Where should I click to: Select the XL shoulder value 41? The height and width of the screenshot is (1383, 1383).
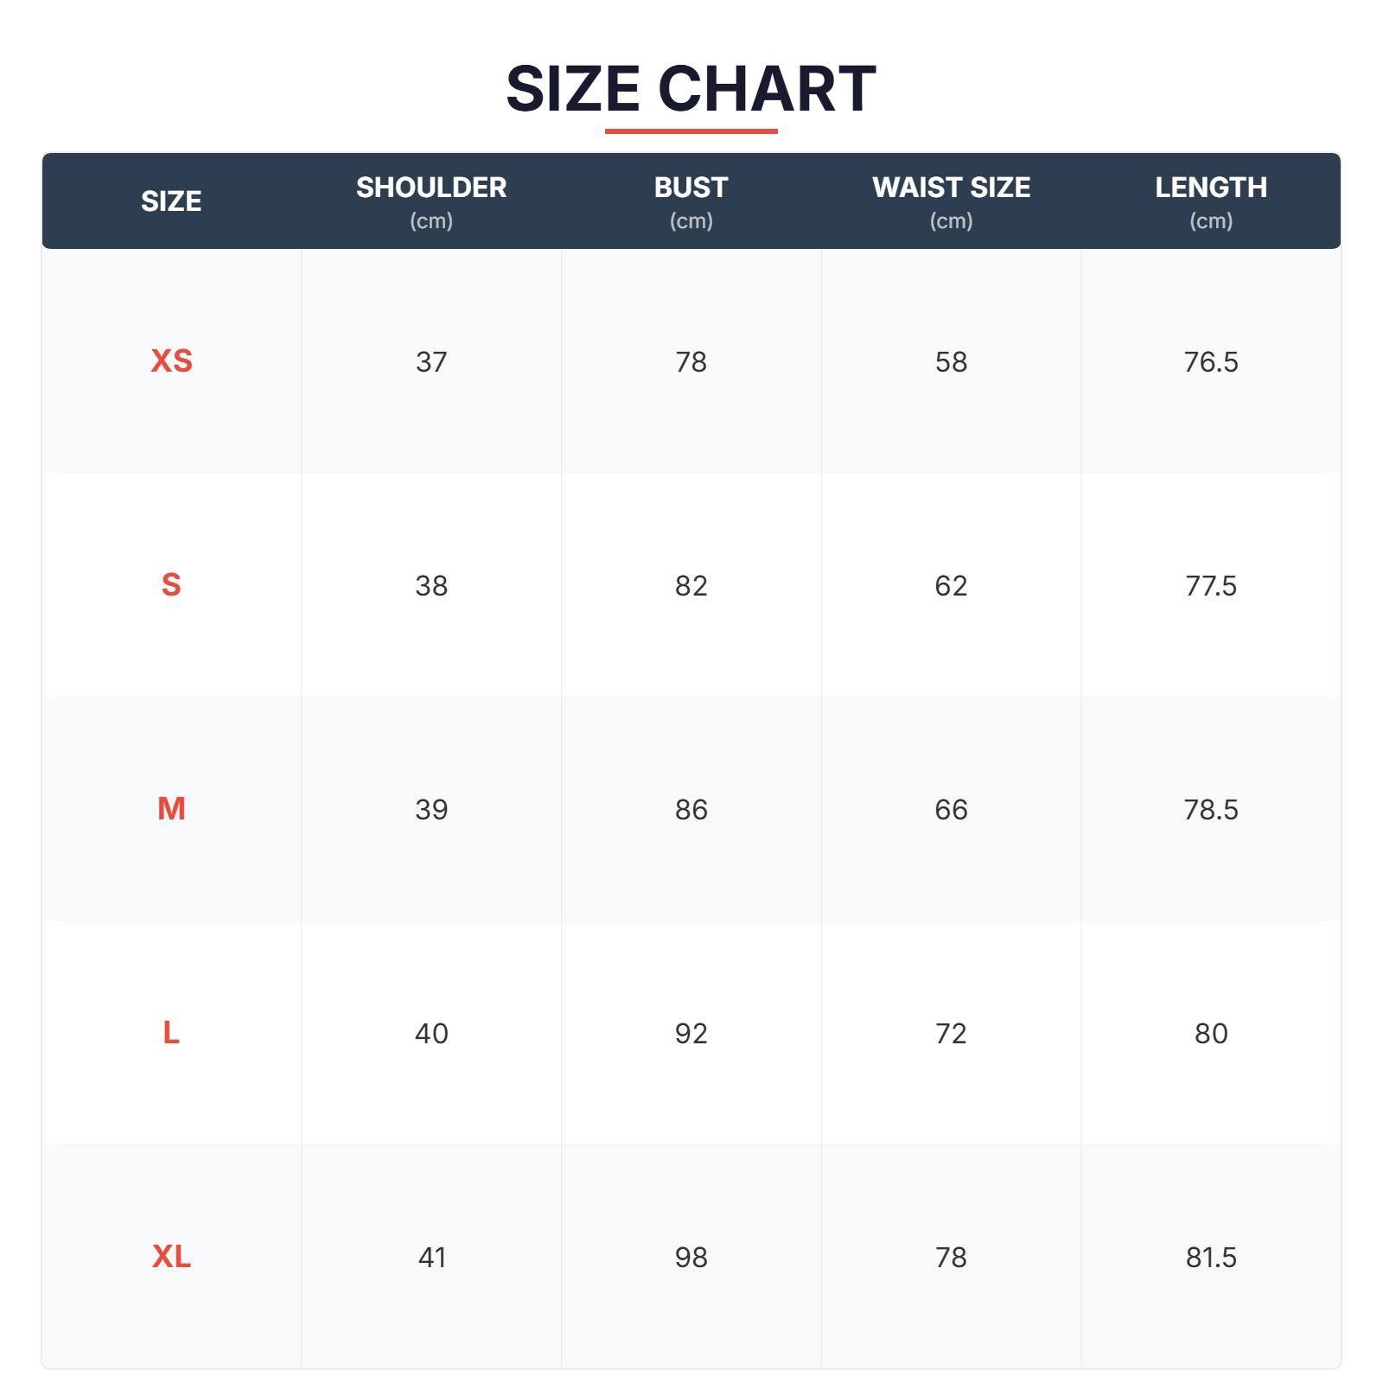[x=431, y=1258]
